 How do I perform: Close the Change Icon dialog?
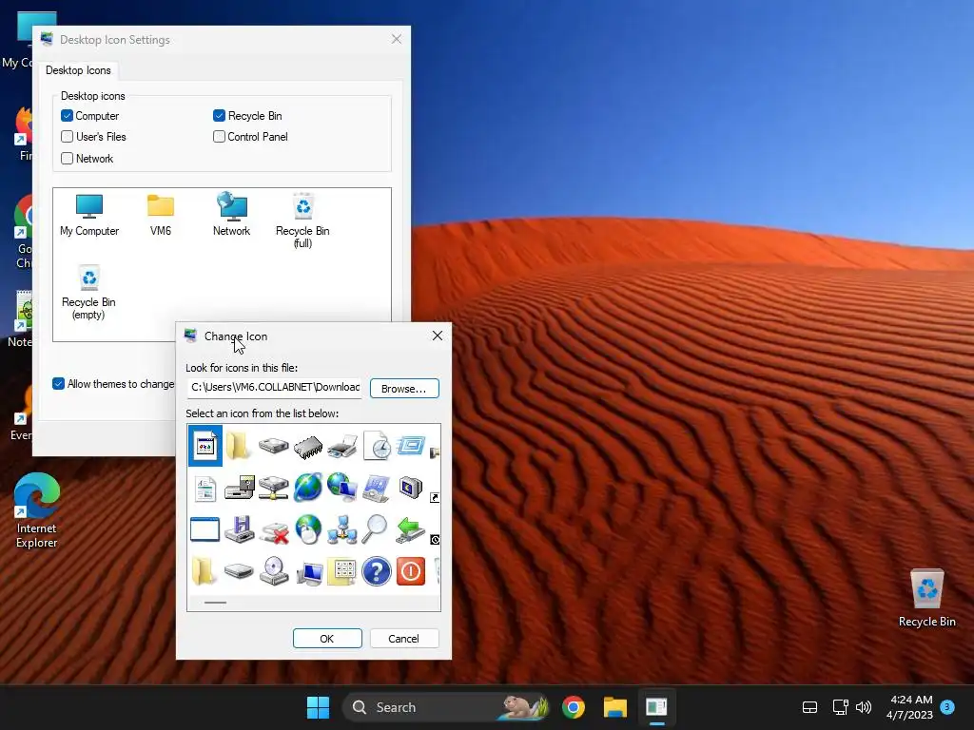(438, 336)
